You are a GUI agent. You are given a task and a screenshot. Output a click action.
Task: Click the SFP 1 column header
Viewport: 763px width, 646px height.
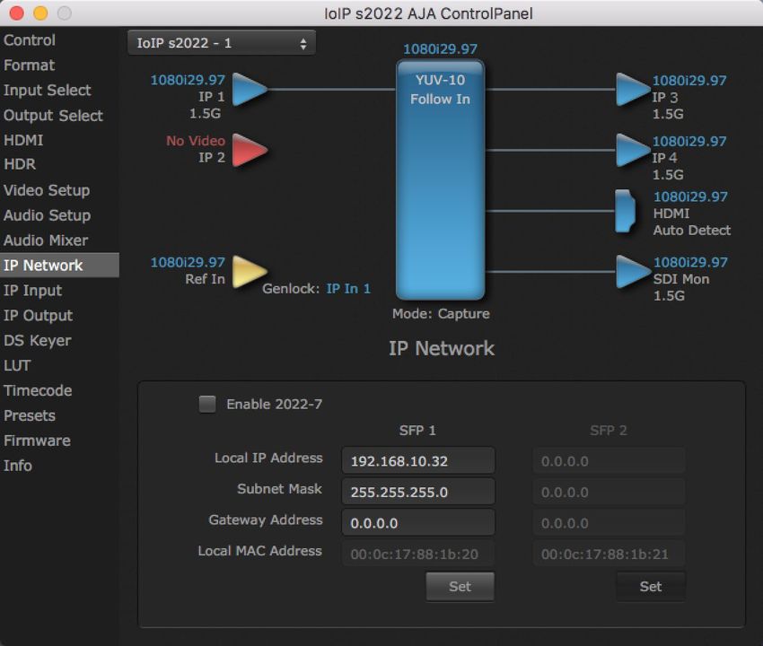coord(417,430)
